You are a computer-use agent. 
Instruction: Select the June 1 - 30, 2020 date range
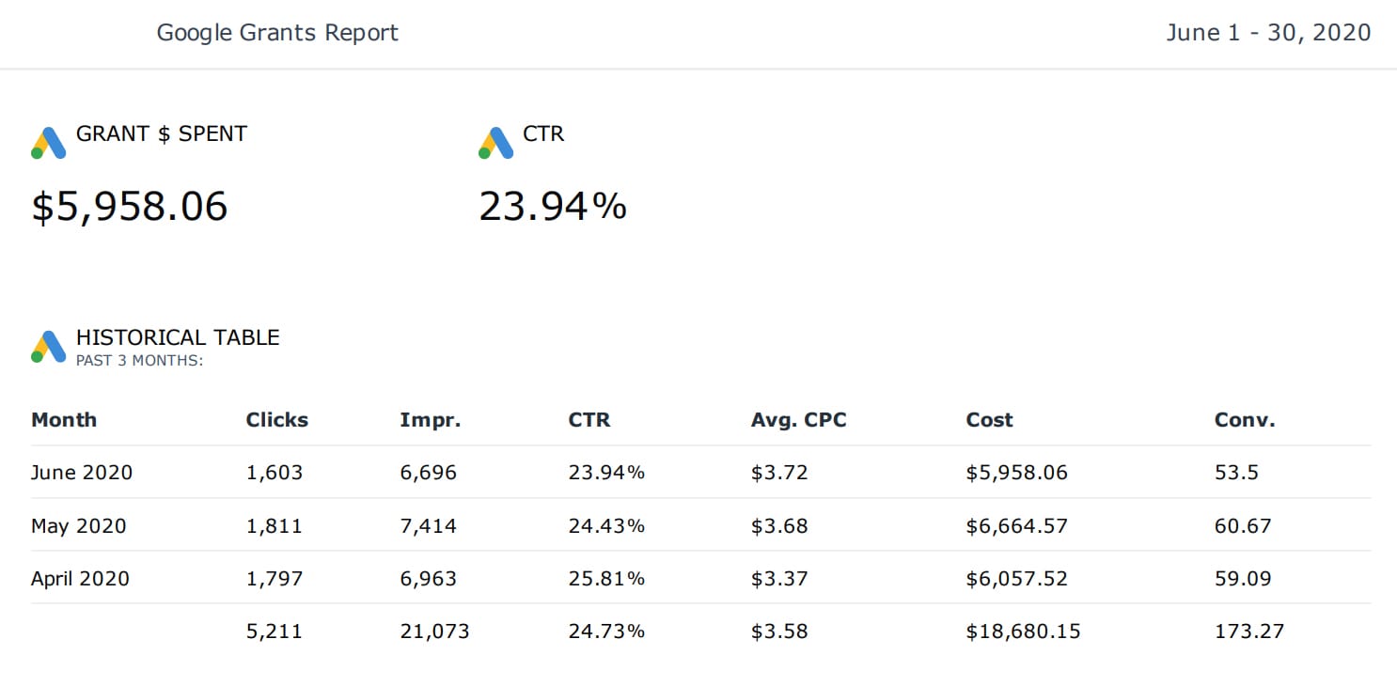pos(1267,33)
